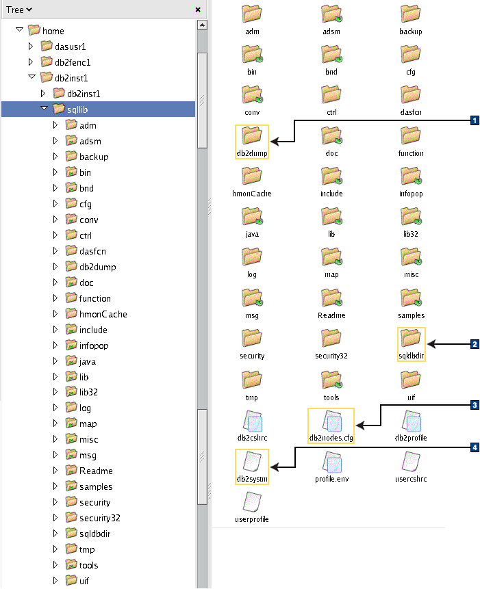Image resolution: width=480 pixels, height=589 pixels.
Task: Expand the security32 node in the tree
Action: [x=55, y=517]
